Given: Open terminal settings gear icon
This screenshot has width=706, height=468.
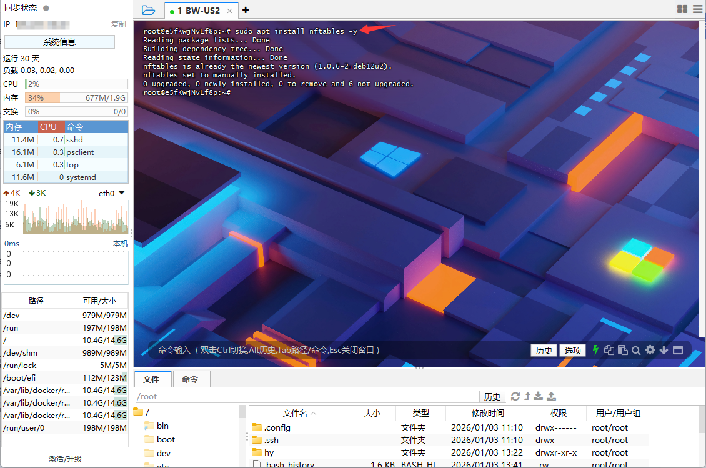Looking at the screenshot, I should pos(650,351).
